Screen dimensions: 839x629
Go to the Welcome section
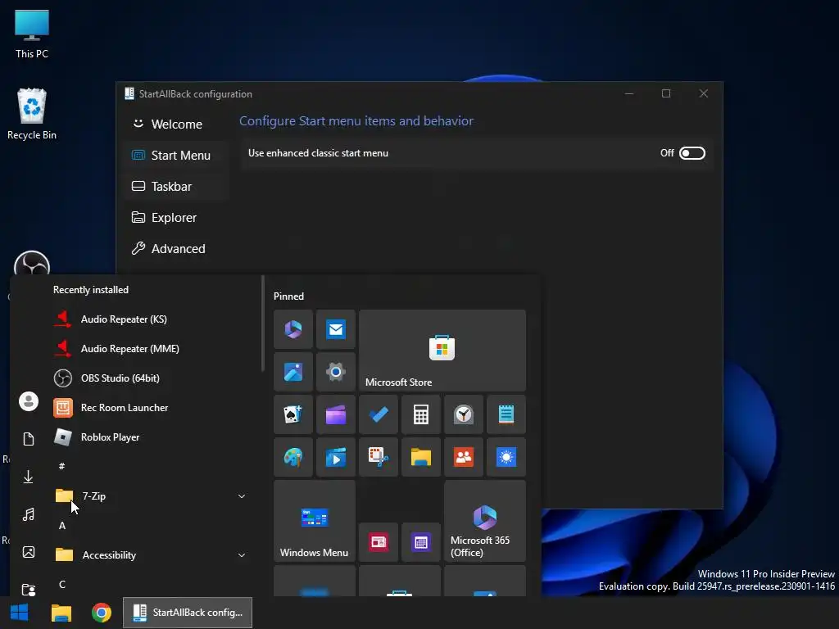[x=177, y=124]
